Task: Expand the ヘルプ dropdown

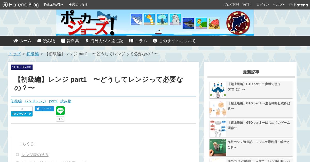Action: click(x=279, y=5)
